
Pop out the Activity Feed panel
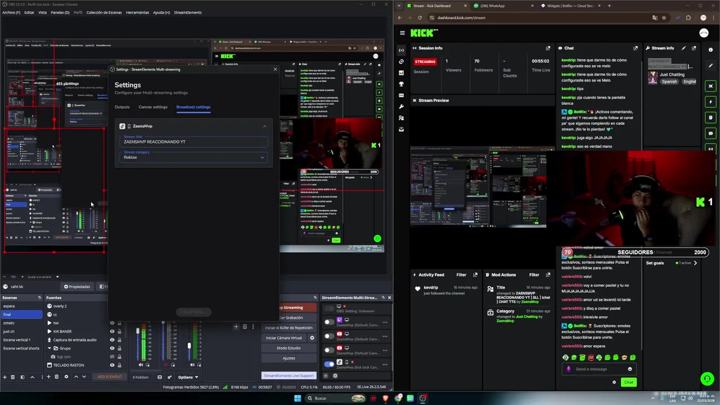point(475,274)
